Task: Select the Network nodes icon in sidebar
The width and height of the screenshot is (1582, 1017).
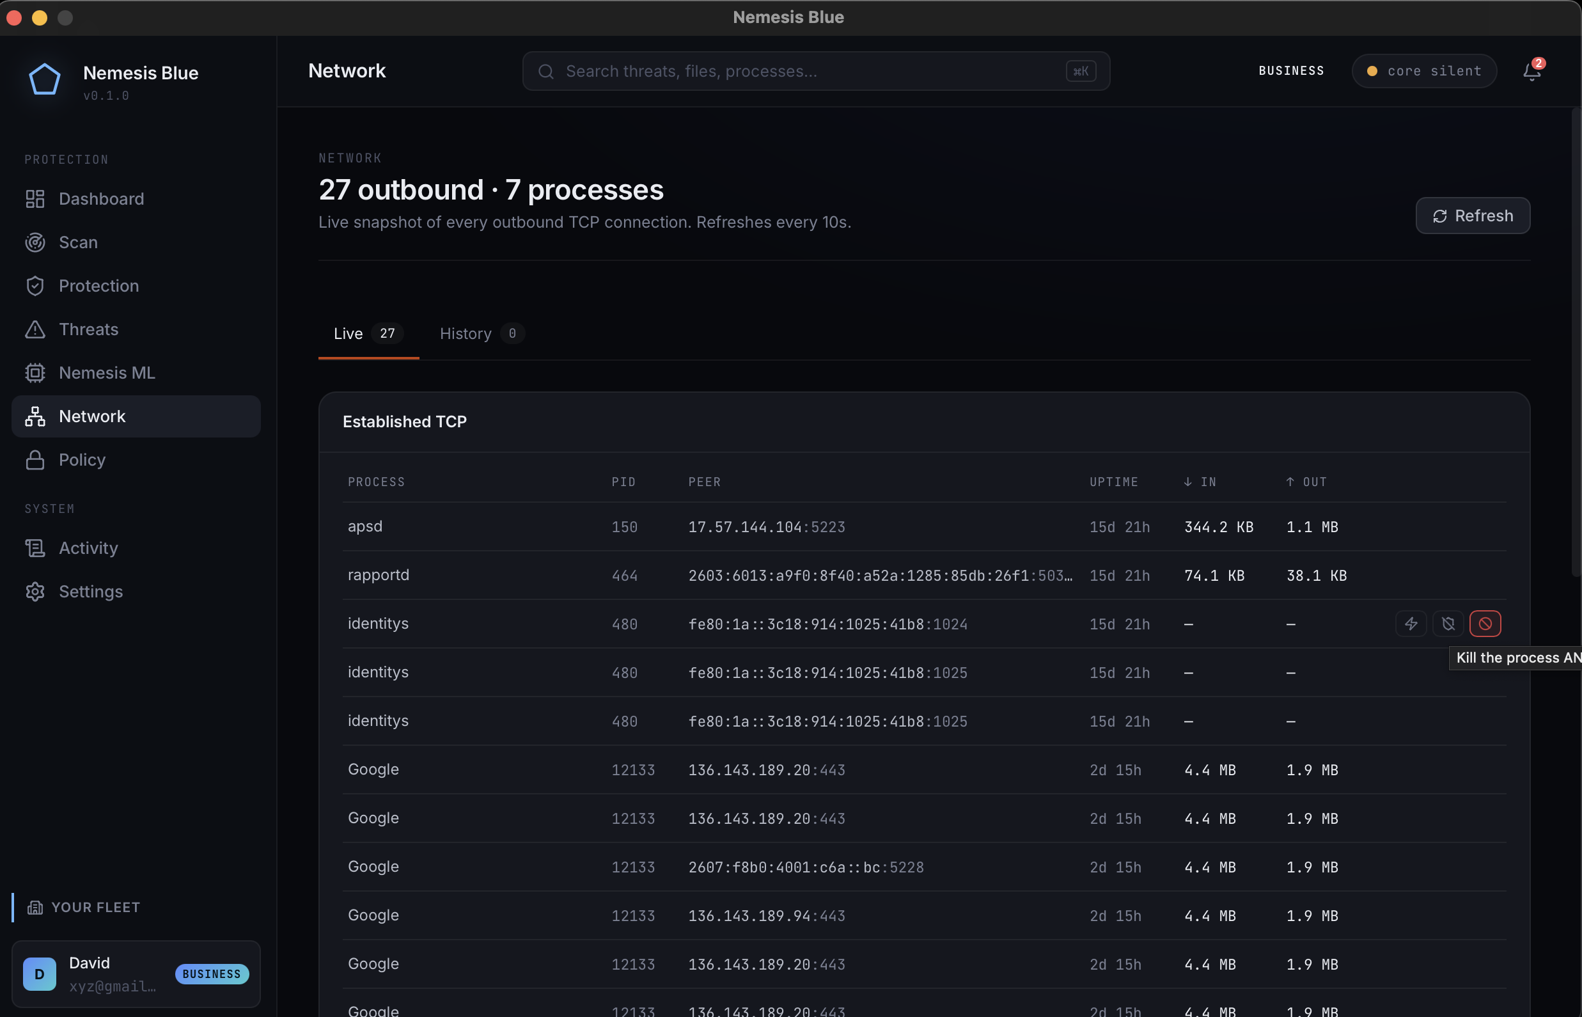Action: 35,416
